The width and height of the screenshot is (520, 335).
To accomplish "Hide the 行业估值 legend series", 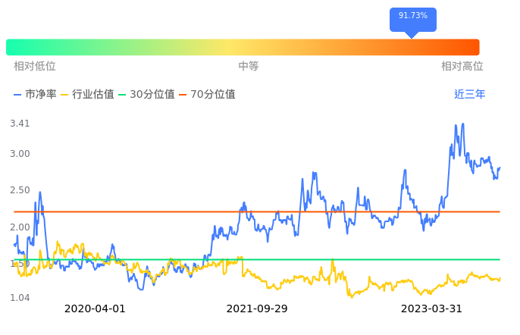I will coord(87,95).
